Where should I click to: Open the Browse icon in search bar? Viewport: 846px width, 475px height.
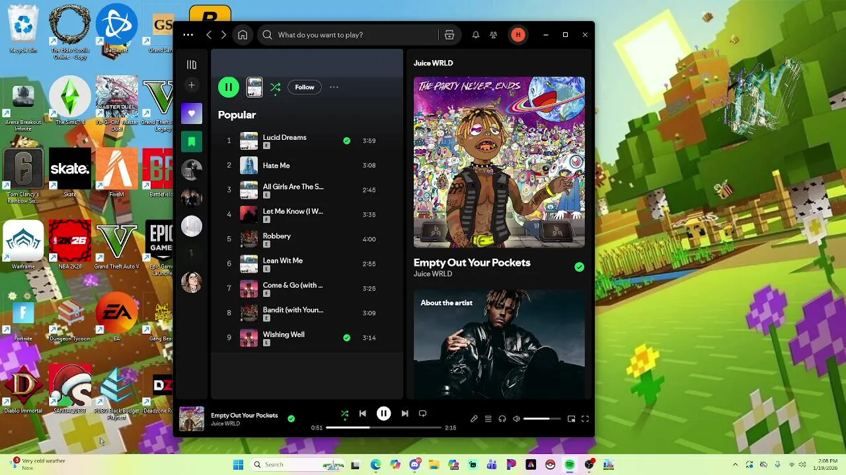coord(449,35)
